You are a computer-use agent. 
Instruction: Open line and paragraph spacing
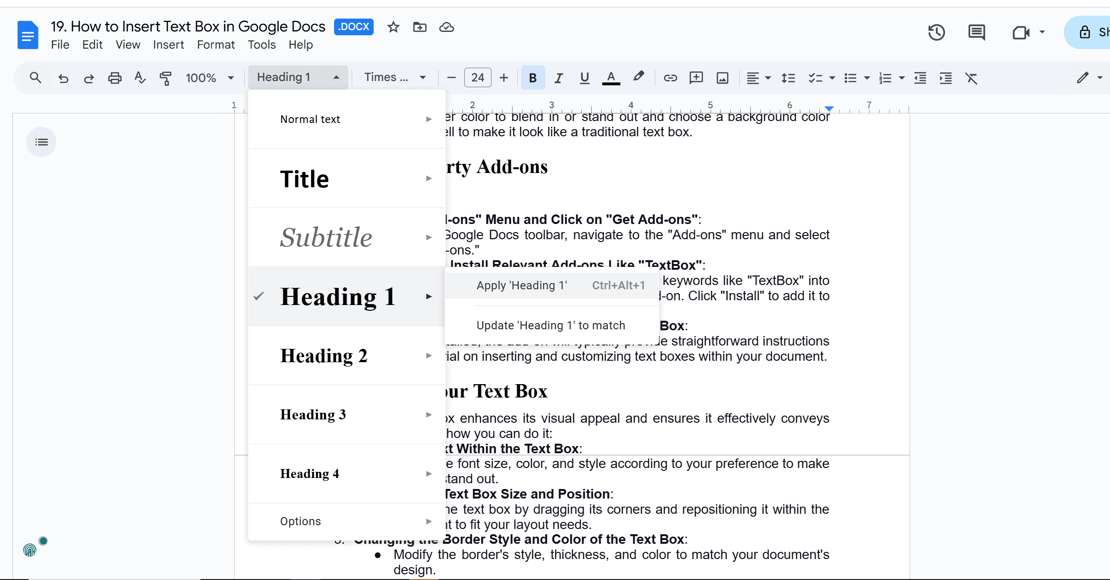788,78
